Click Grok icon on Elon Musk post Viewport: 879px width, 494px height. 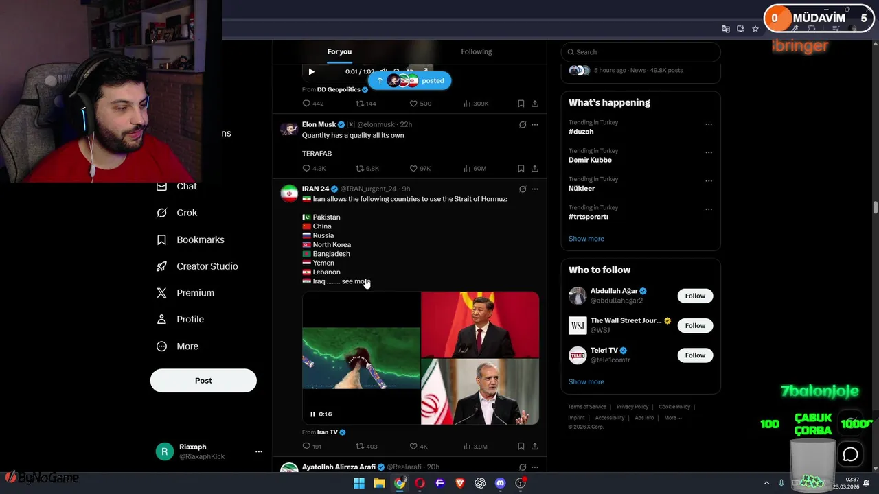click(x=523, y=125)
